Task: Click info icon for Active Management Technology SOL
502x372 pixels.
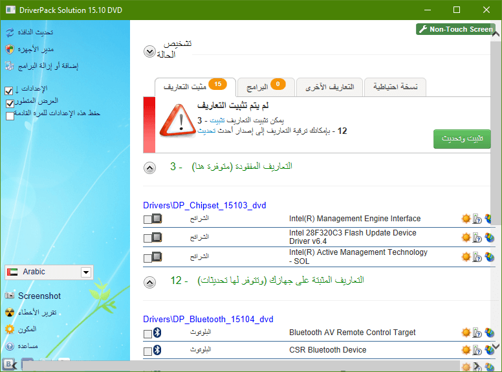Action: (x=477, y=257)
